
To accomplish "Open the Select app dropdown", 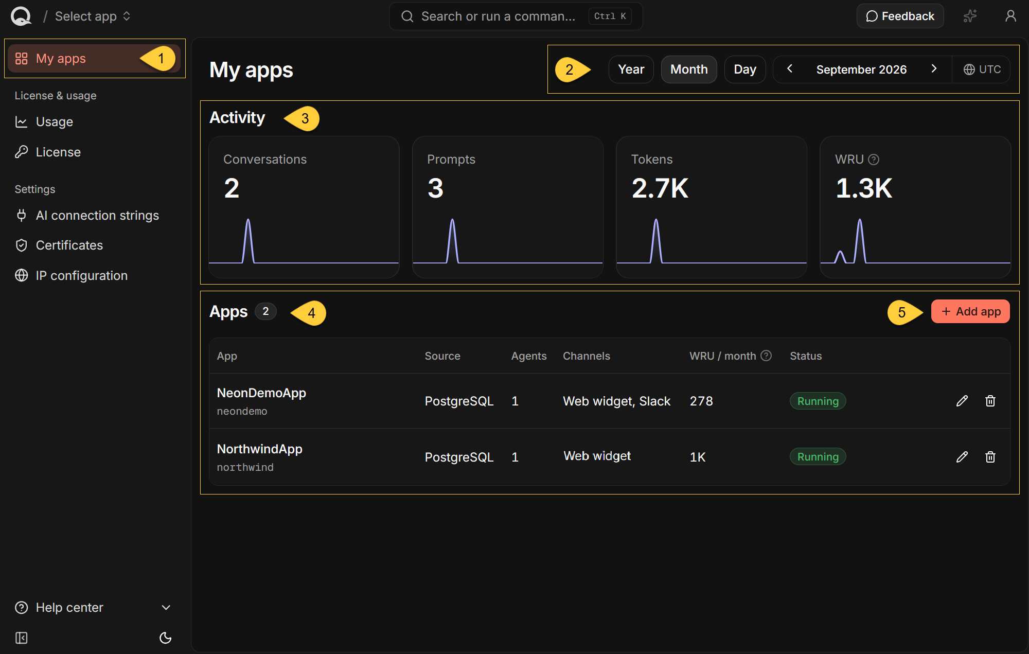I will 93,16.
